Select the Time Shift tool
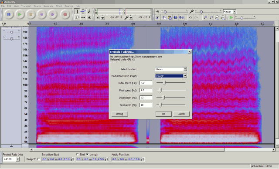 83,17
